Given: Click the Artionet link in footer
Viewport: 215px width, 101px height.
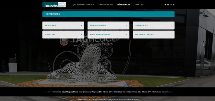Looking at the screenshot, I should click(x=115, y=100).
